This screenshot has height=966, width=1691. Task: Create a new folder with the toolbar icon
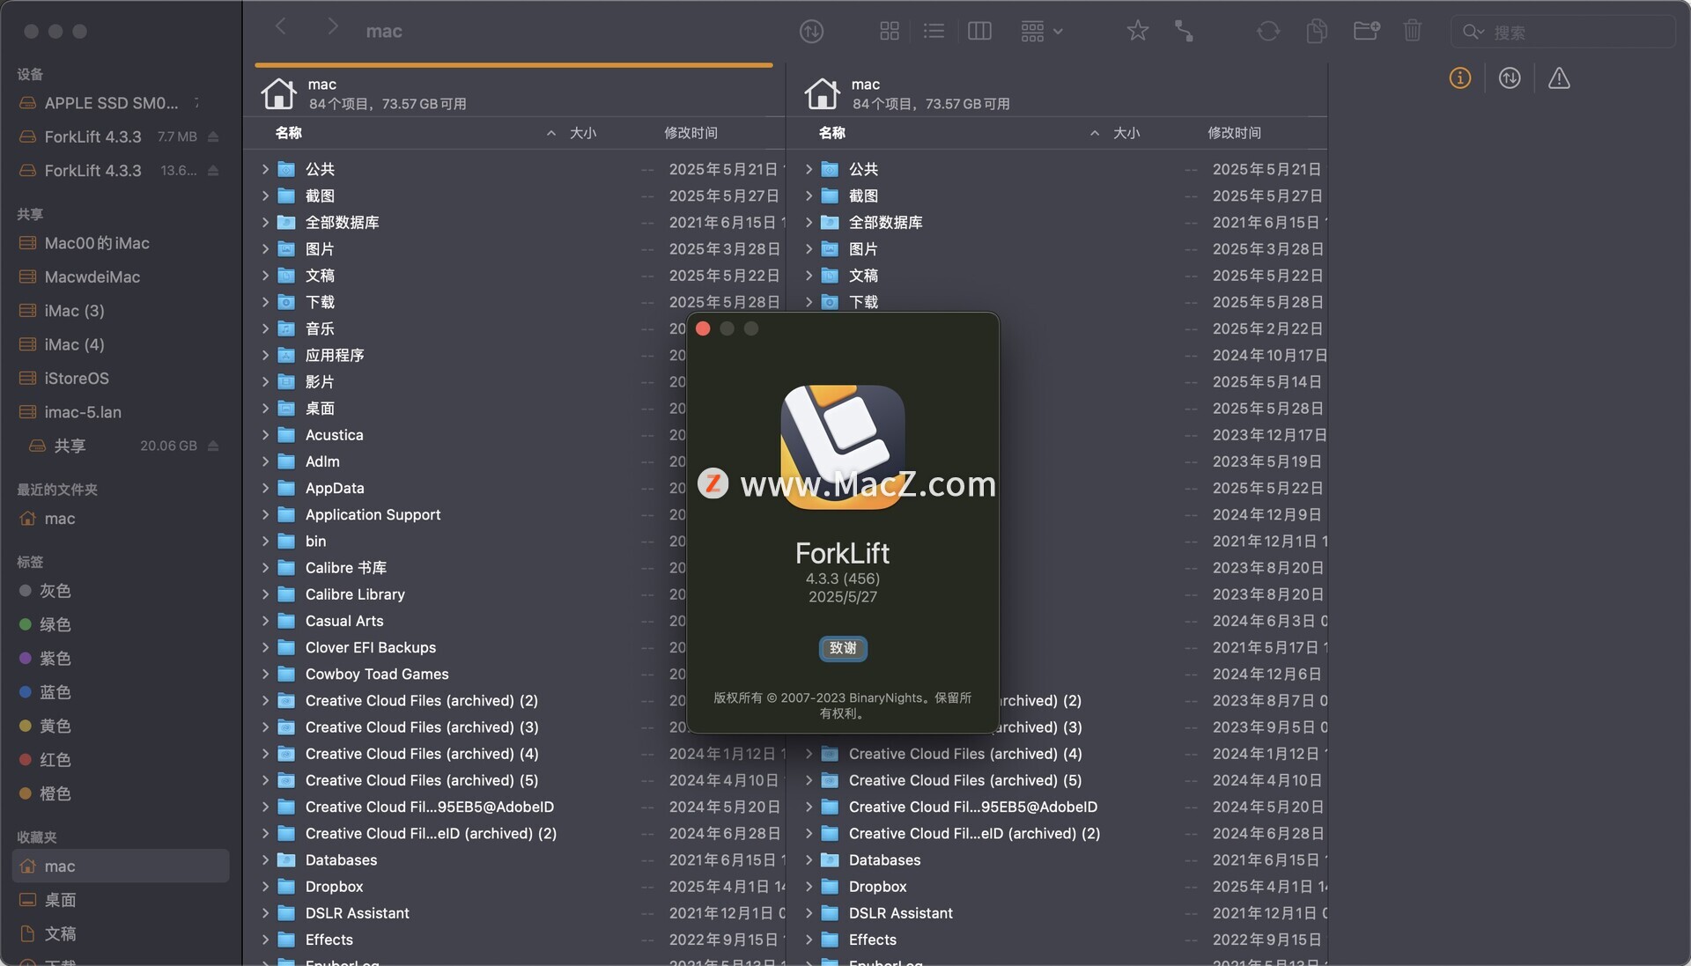tap(1366, 32)
